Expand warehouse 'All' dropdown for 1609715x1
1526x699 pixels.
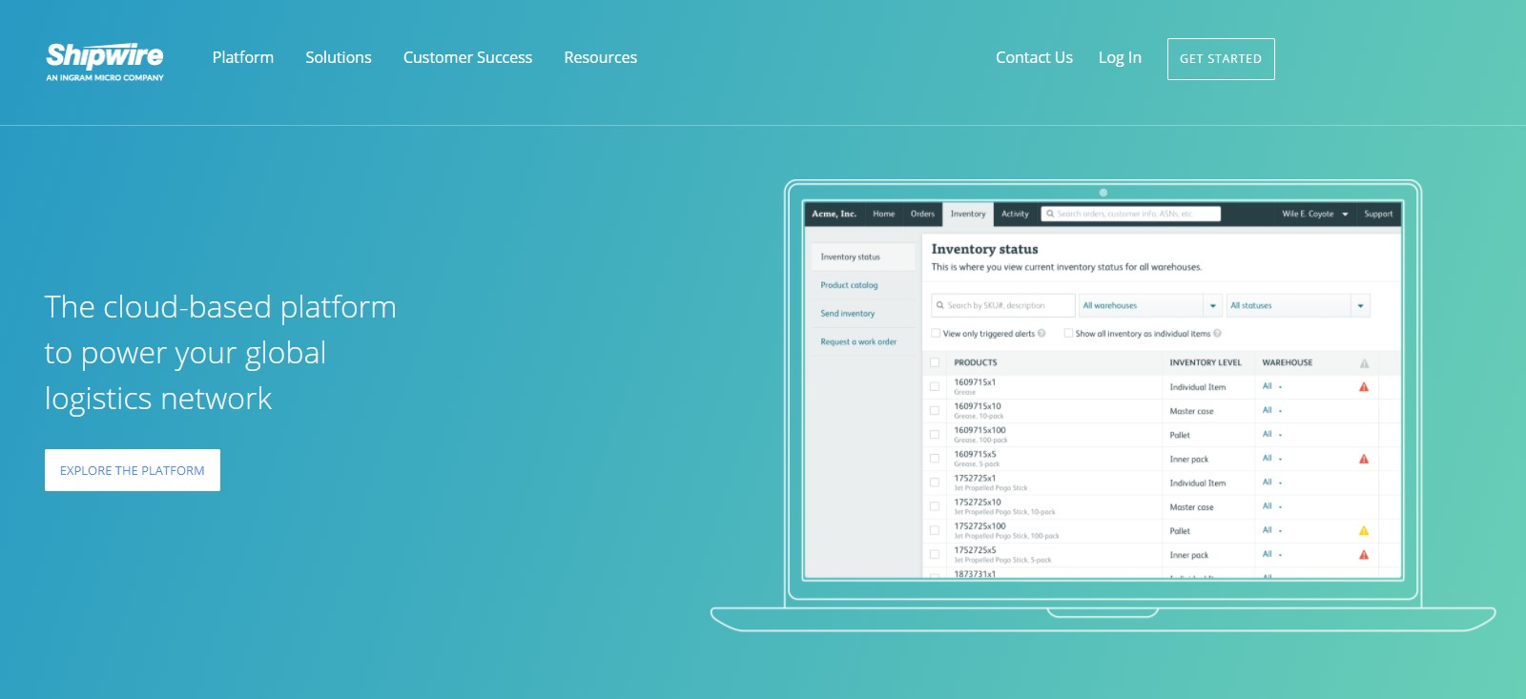coord(1272,386)
